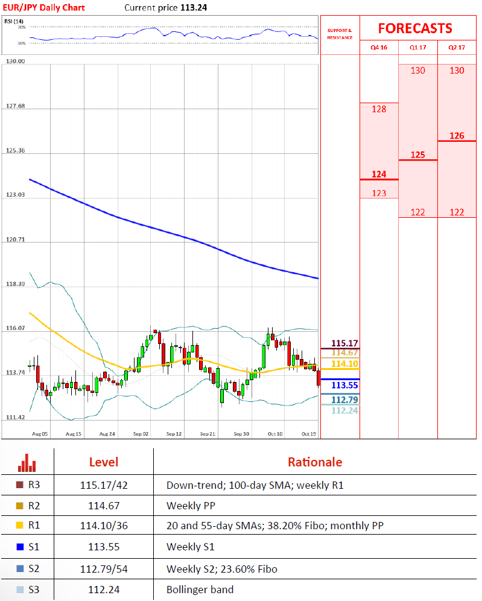The width and height of the screenshot is (482, 601).
Task: Select the S2 steel blue color swatch
Action: click(x=20, y=569)
